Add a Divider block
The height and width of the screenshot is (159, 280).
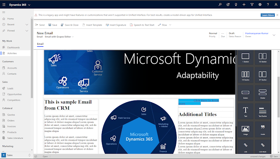262,93
